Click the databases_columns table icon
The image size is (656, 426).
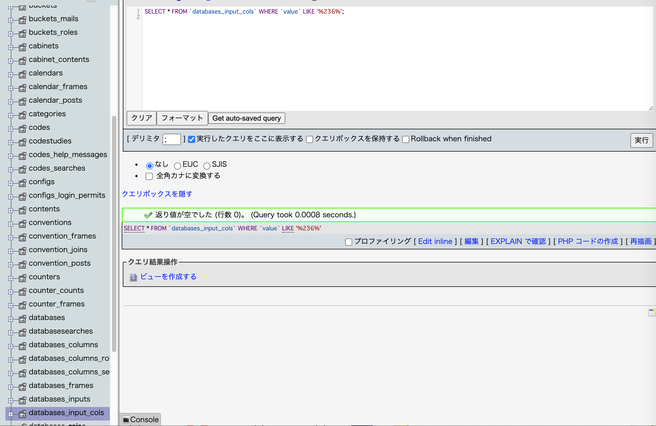[23, 344]
